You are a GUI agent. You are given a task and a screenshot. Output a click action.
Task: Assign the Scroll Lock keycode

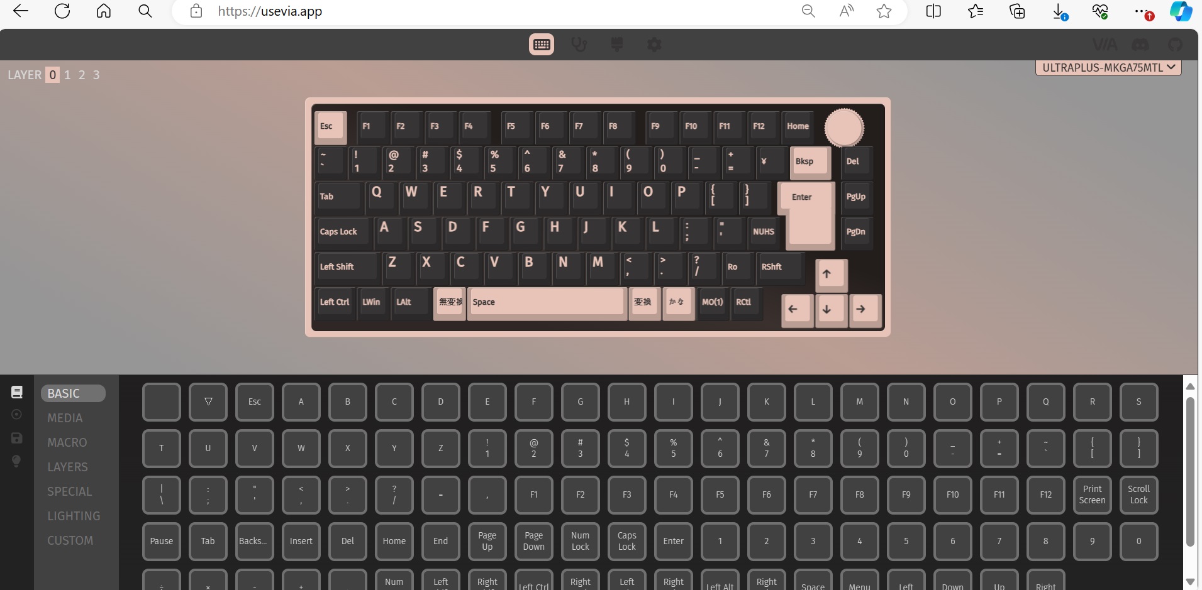(1138, 494)
